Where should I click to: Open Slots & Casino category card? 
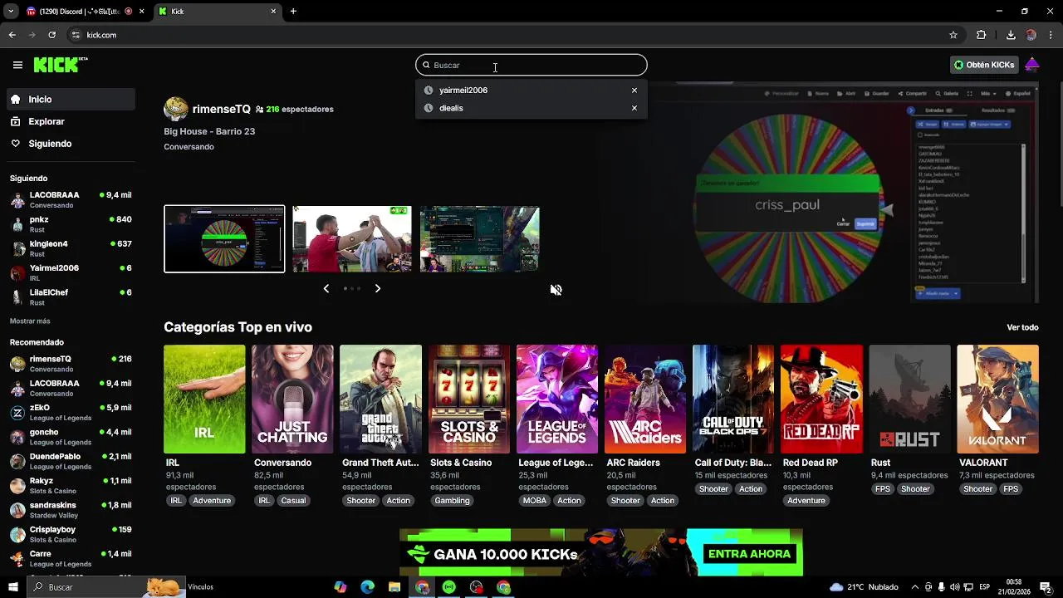point(468,399)
